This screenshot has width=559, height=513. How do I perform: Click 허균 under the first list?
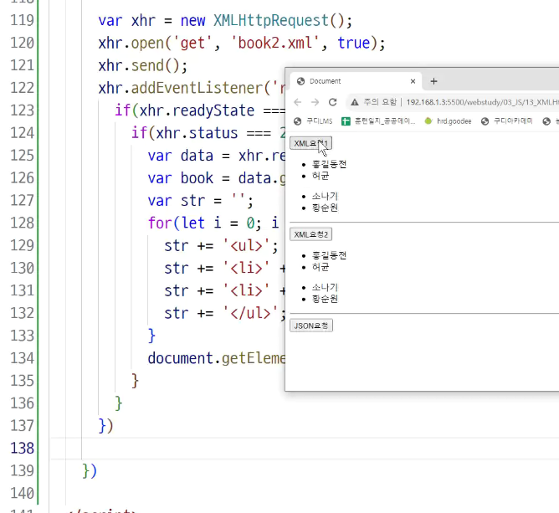[321, 176]
